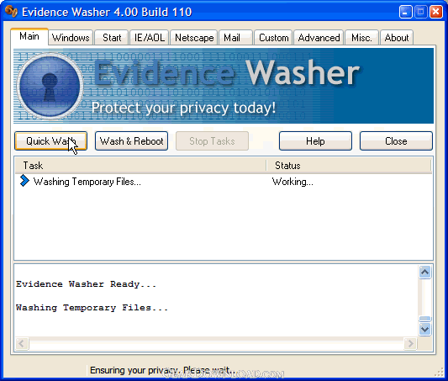This screenshot has width=448, height=381.
Task: Click the Wash & Reboot button
Action: click(131, 141)
